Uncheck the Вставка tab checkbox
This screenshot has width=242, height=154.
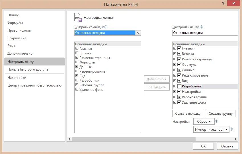[x=179, y=54]
